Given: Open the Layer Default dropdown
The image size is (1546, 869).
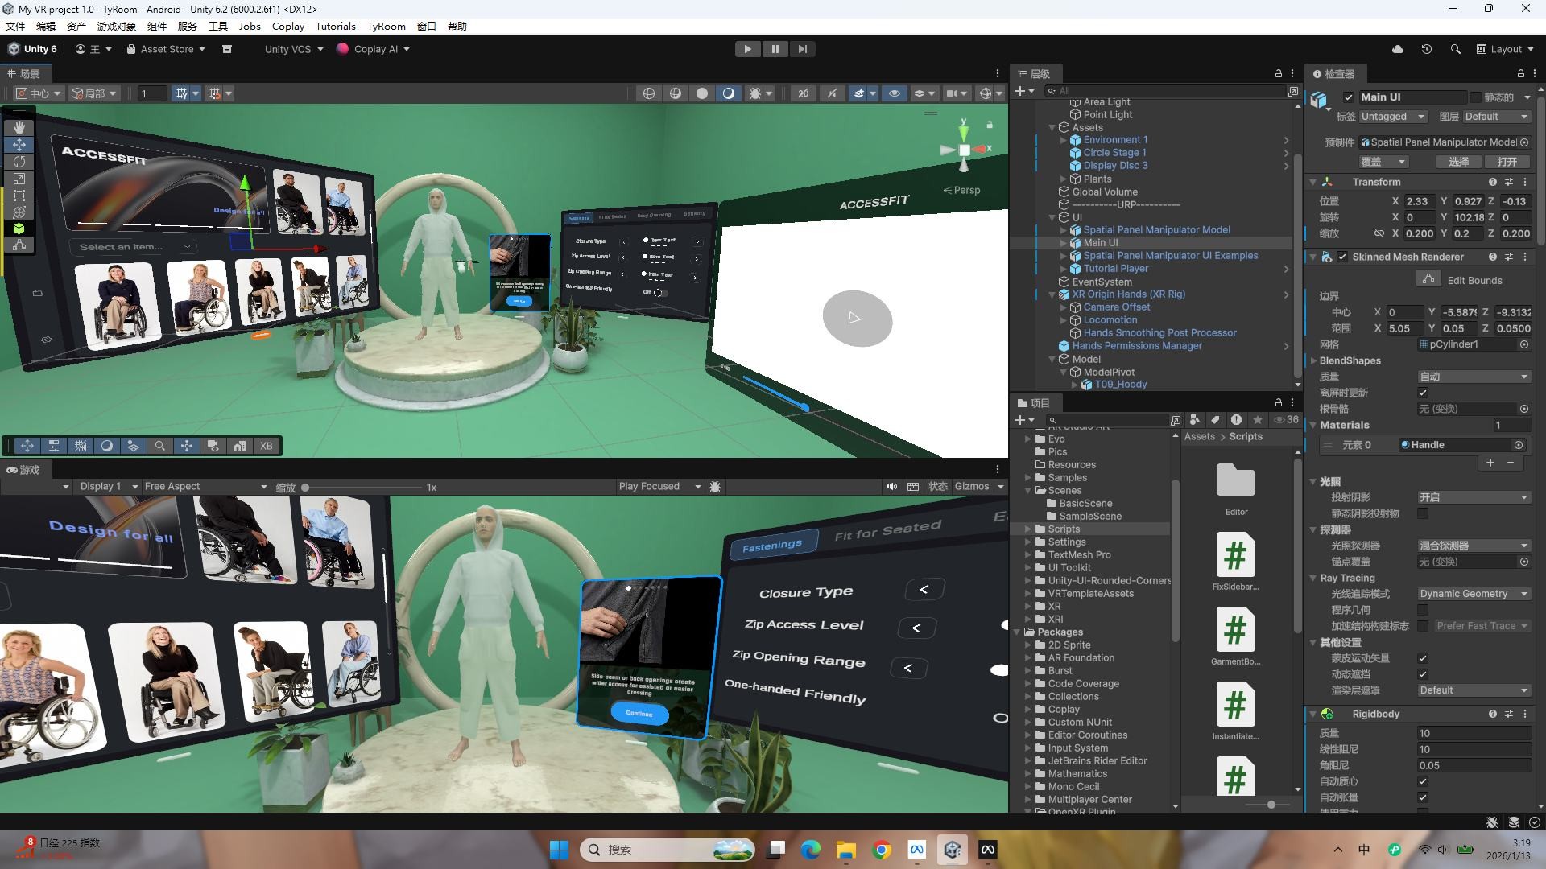Looking at the screenshot, I should coord(1496,117).
